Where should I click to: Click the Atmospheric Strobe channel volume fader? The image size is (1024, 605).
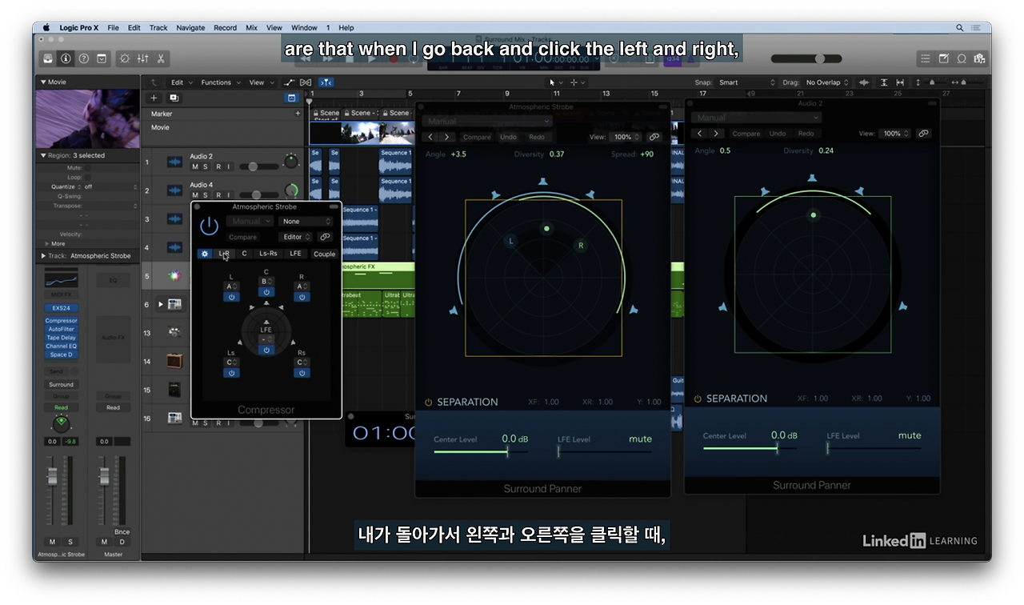[x=53, y=477]
